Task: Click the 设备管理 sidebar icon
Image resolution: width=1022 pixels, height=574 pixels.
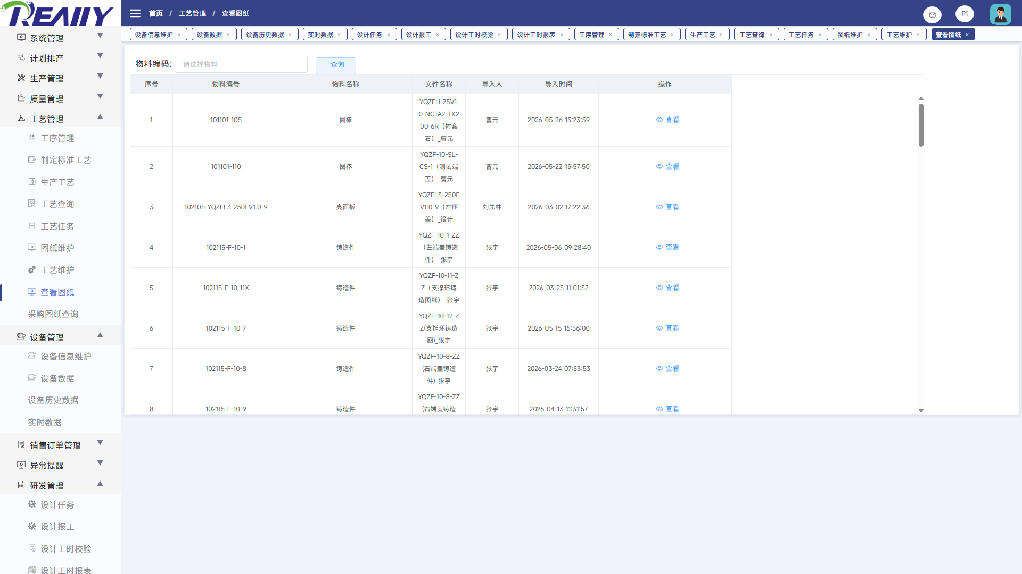Action: (21, 337)
